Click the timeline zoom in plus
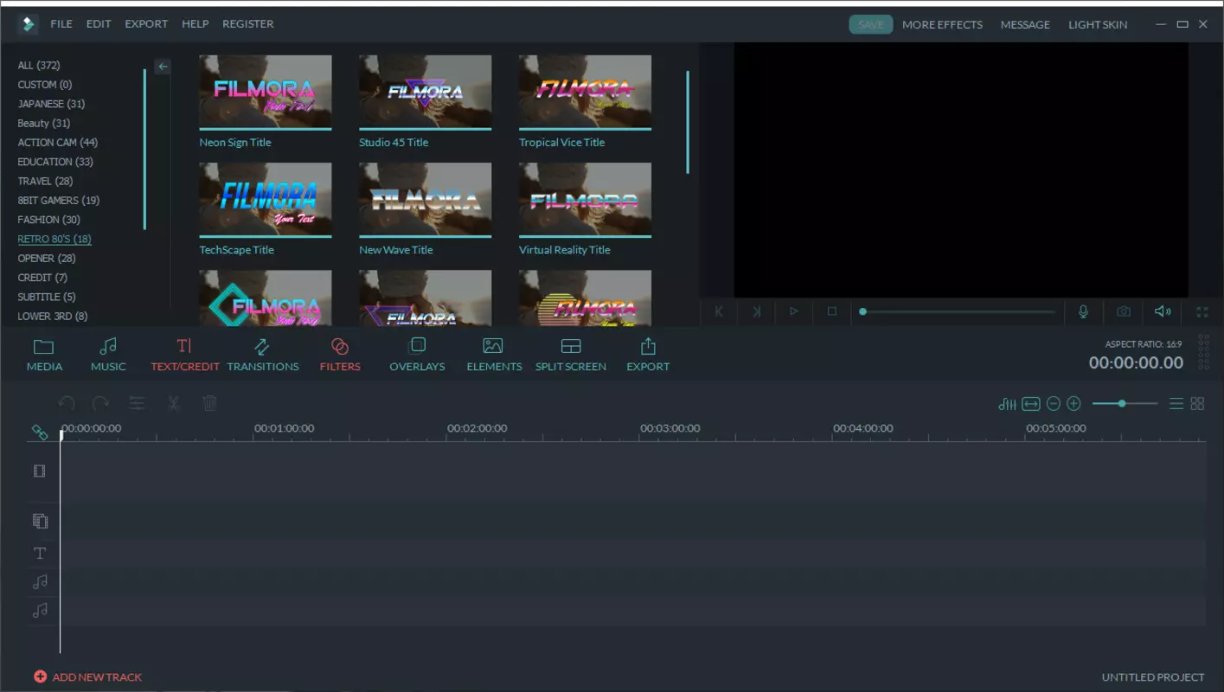1224x692 pixels. (x=1073, y=404)
